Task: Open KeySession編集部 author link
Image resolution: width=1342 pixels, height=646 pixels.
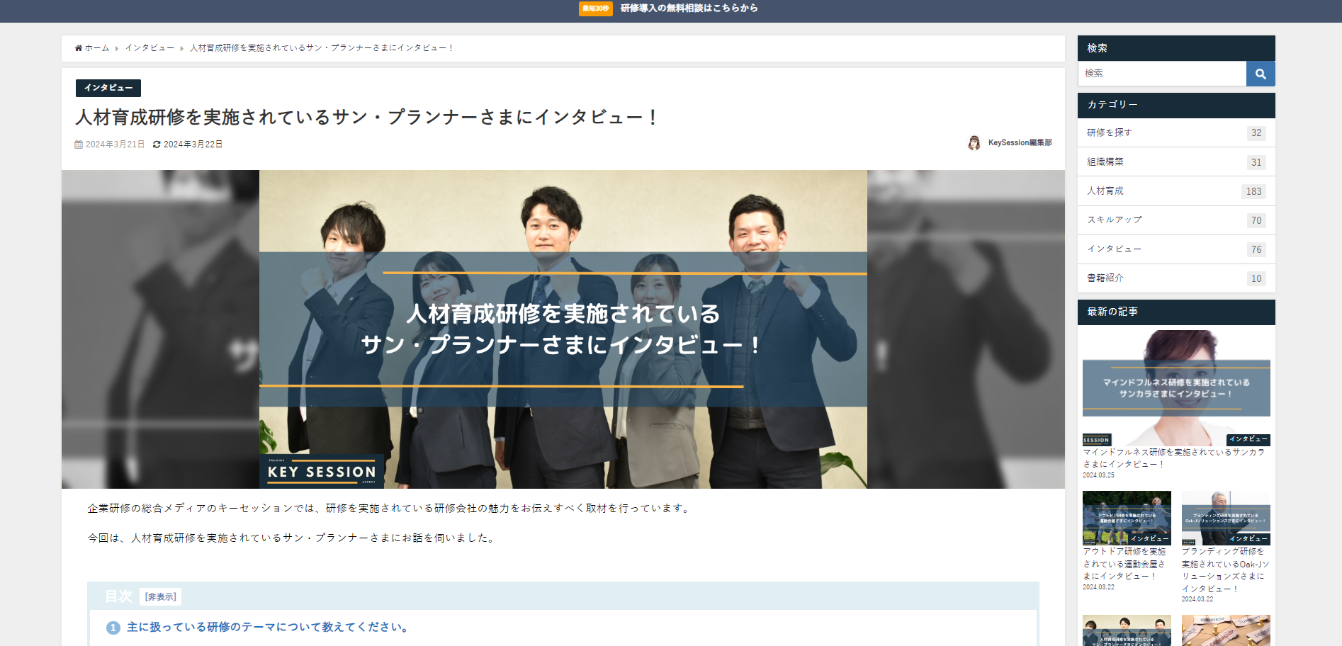Action: (x=1020, y=143)
